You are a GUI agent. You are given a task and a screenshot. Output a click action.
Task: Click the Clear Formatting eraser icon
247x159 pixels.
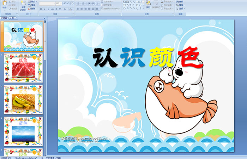(x=72, y=3)
